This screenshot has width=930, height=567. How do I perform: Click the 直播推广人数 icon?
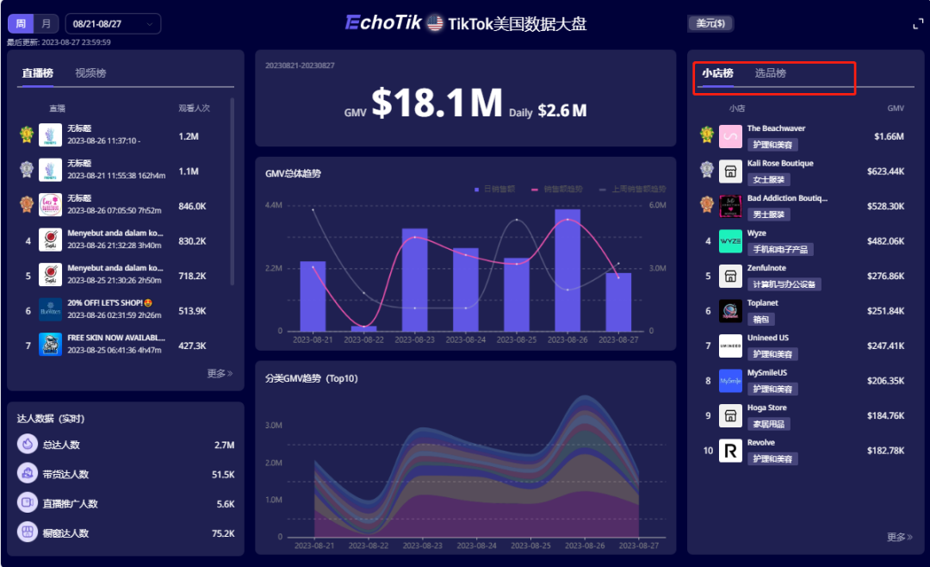pyautogui.click(x=28, y=503)
